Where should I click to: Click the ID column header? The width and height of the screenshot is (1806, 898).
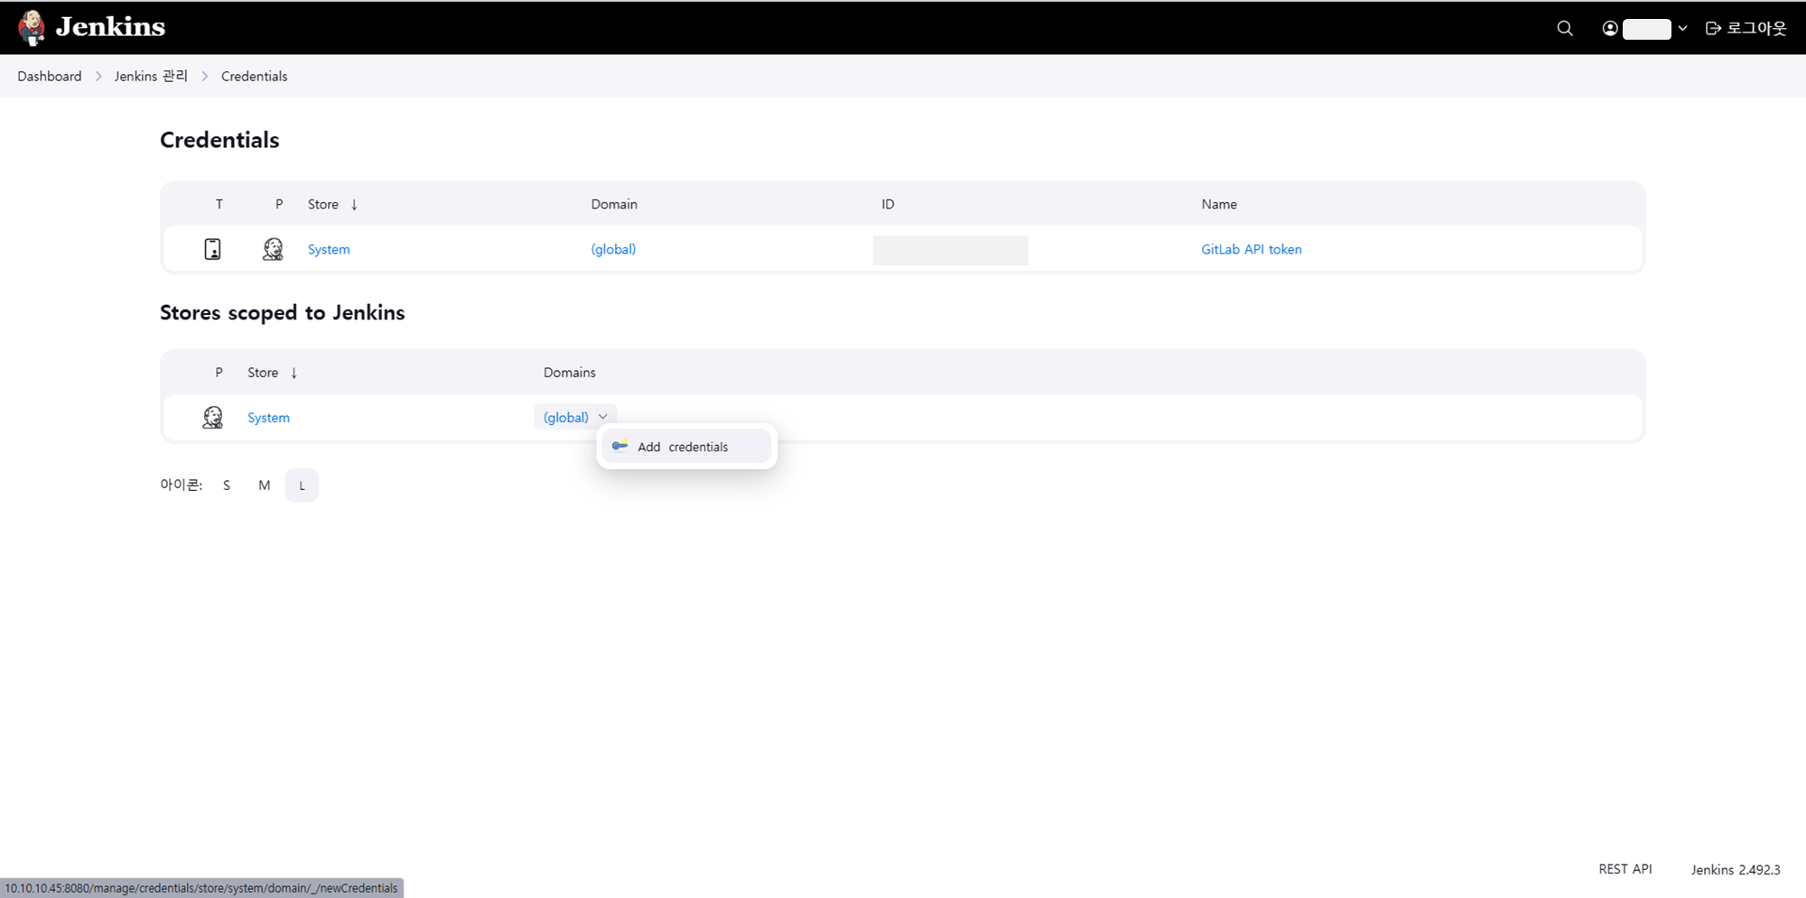[x=888, y=205]
